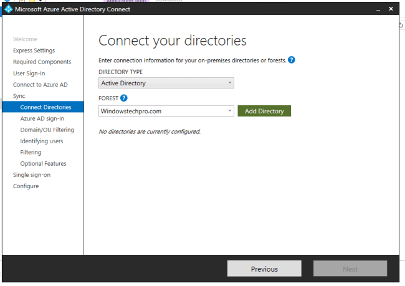This screenshot has width=405, height=286.
Task: Go to Domain/OU Filtering step
Action: [47, 130]
